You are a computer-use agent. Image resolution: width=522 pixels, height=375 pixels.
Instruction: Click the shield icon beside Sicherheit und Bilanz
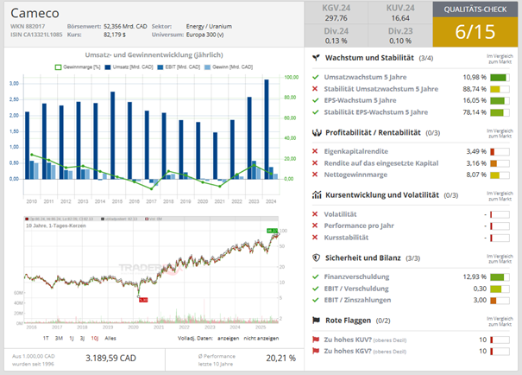(x=317, y=257)
